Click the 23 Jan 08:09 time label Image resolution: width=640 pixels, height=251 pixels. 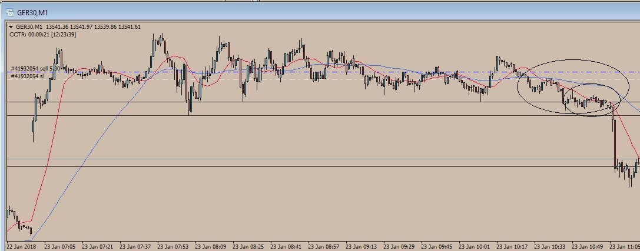point(211,246)
